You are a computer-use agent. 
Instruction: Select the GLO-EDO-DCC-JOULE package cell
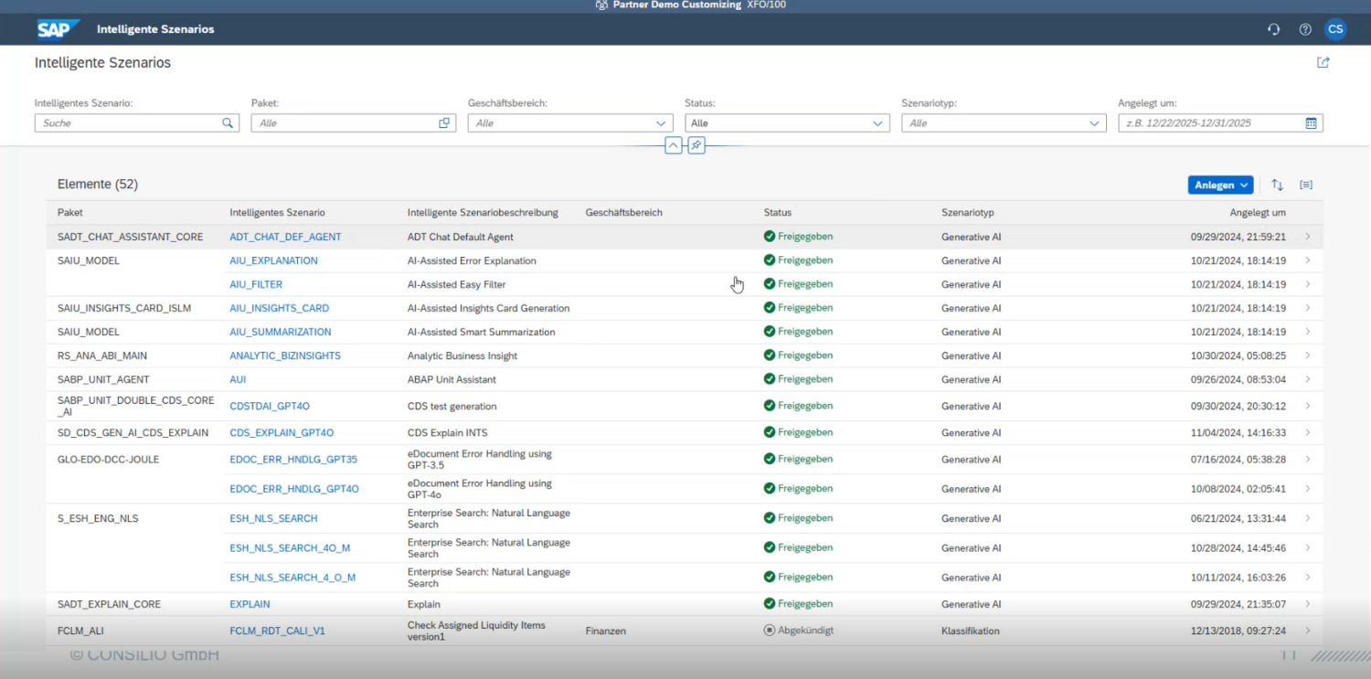point(108,459)
